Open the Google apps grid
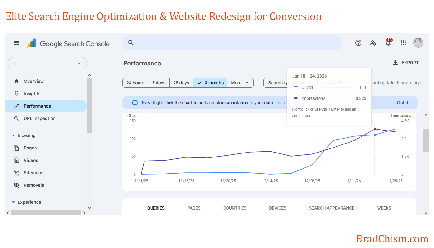This screenshot has height=248, width=434. click(403, 43)
